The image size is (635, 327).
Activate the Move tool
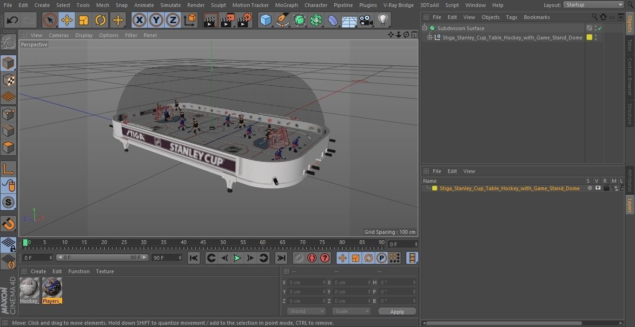(67, 20)
